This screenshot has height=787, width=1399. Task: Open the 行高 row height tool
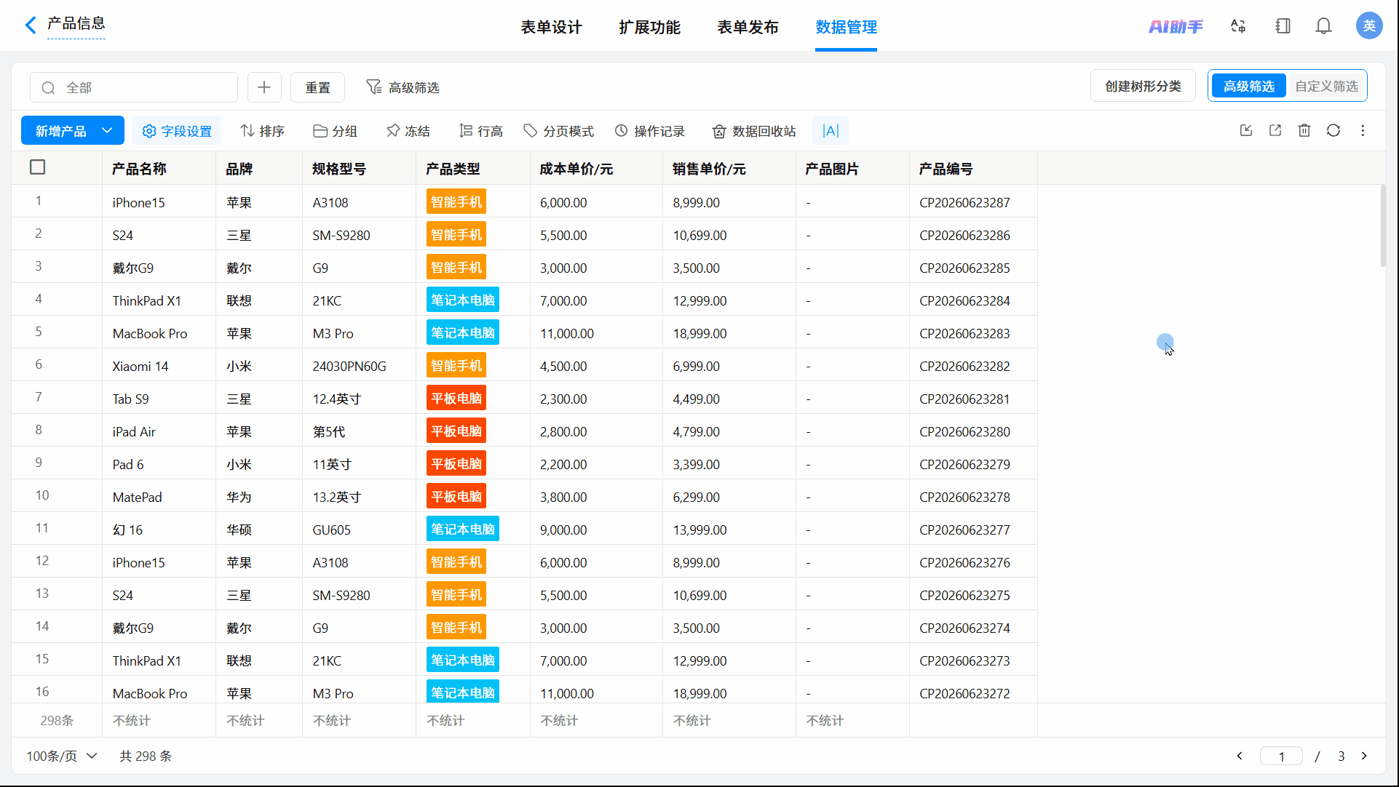click(481, 131)
